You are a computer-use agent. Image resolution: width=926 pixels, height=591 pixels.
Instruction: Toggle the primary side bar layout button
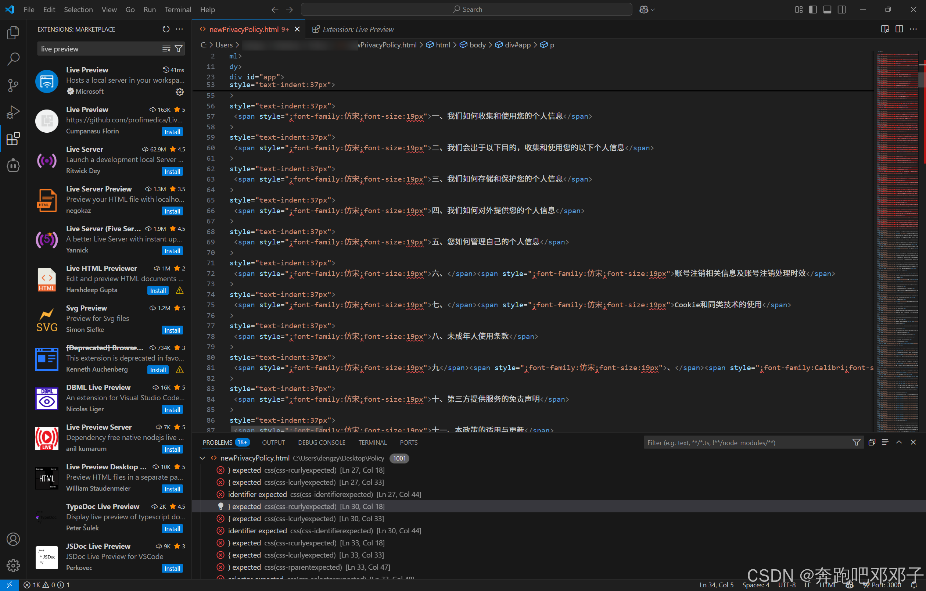(x=813, y=10)
